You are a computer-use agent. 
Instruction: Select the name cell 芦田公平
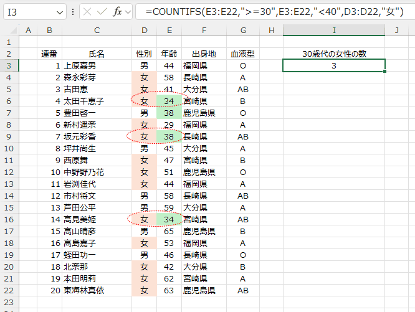pos(97,208)
